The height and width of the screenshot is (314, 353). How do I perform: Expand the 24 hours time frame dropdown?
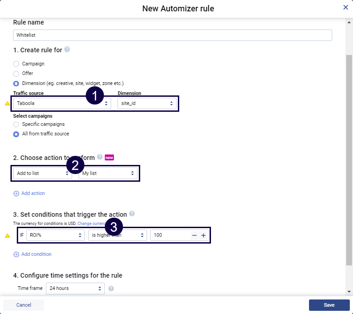coord(75,288)
